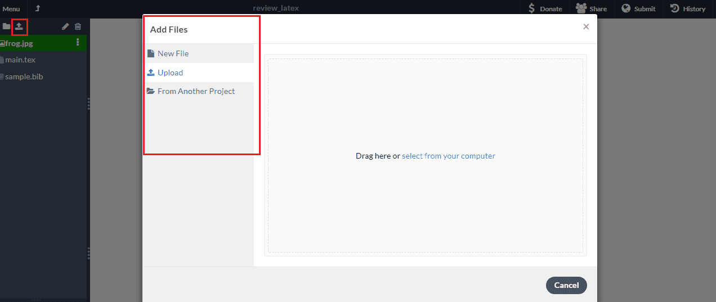716x302 pixels.
Task: Open the Share dialog from top bar
Action: coord(591,8)
